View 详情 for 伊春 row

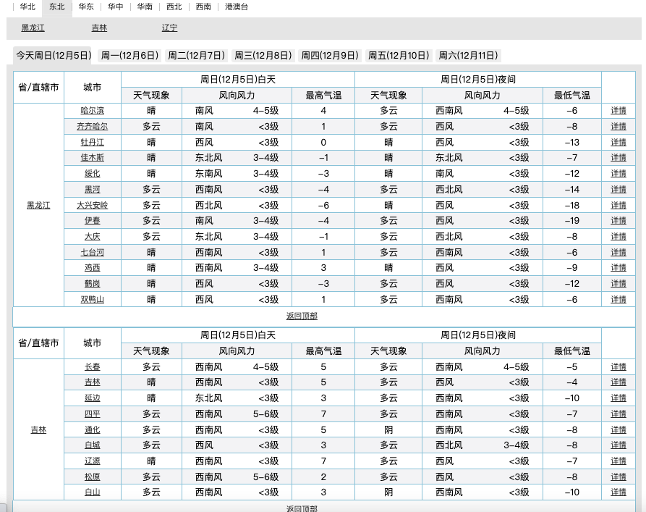coord(619,221)
